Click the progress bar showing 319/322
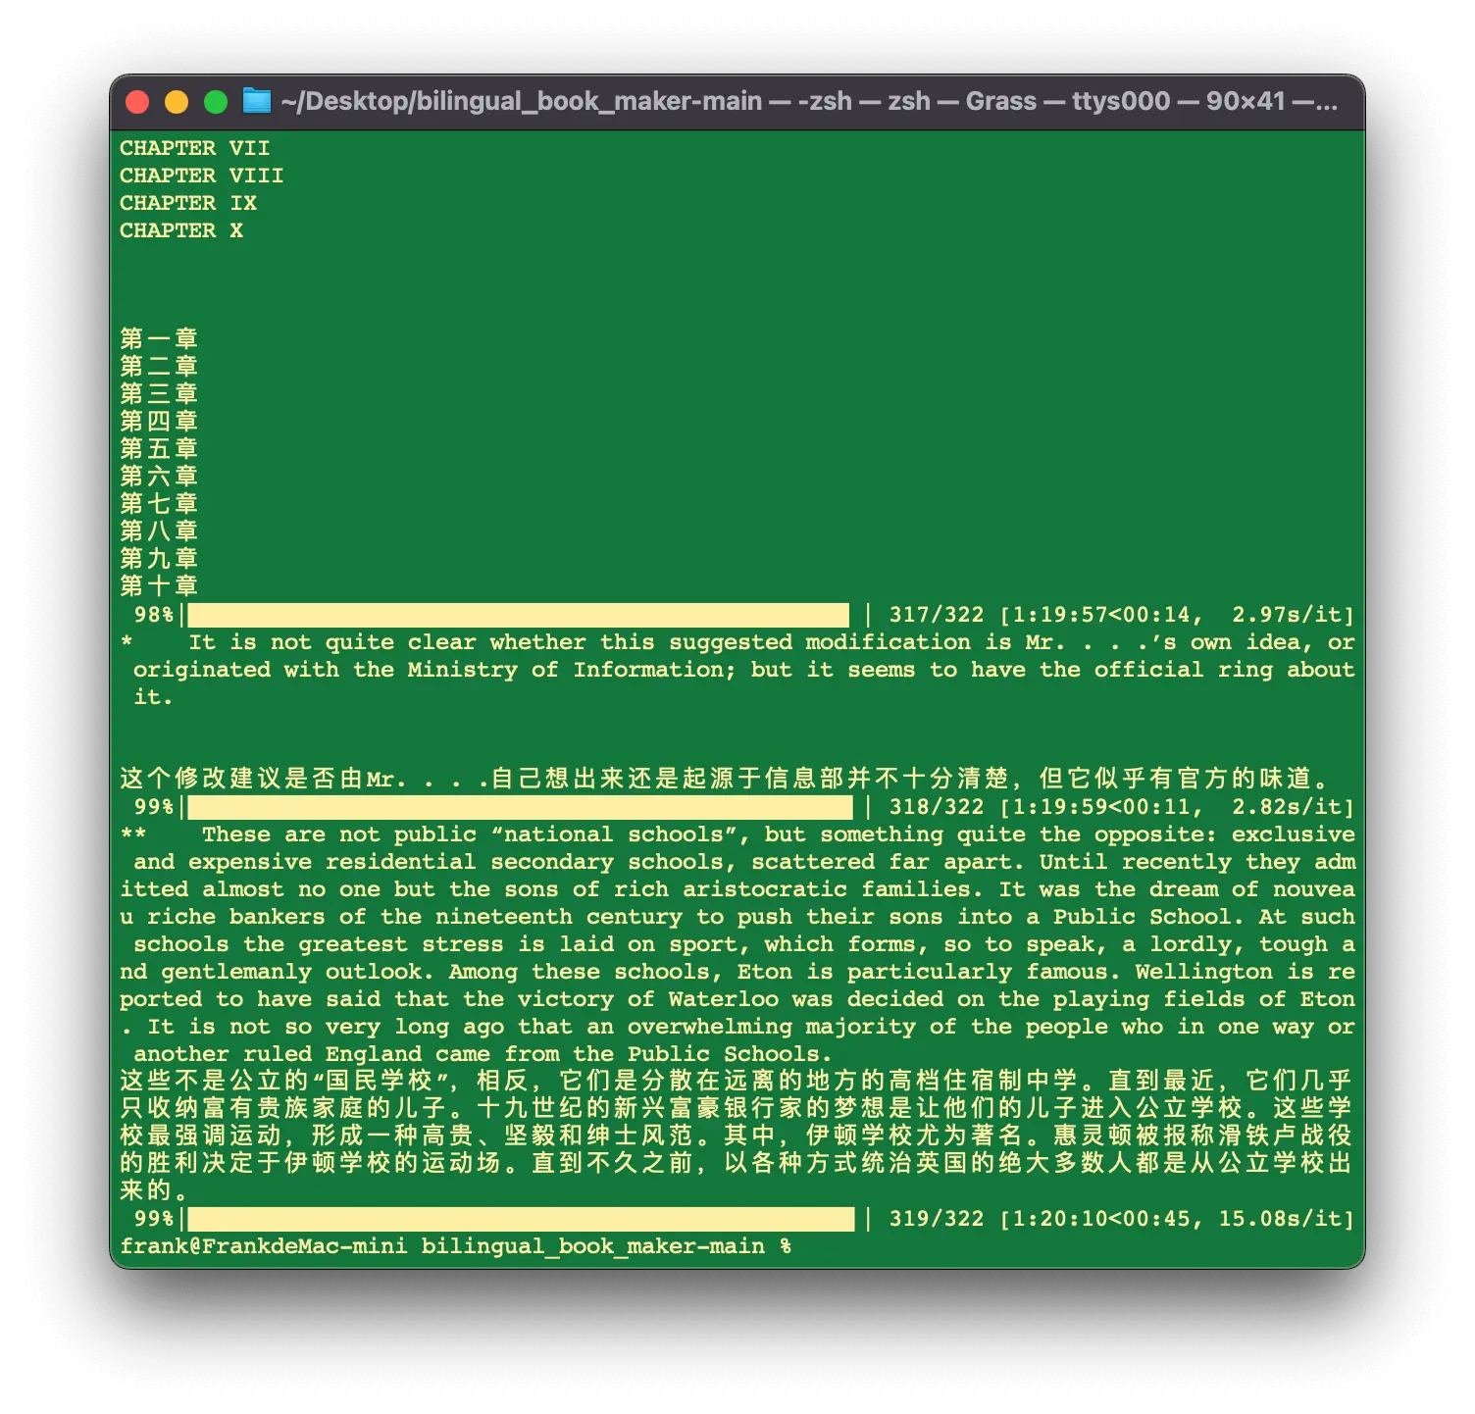Viewport: 1475px width, 1414px height. tap(520, 1219)
